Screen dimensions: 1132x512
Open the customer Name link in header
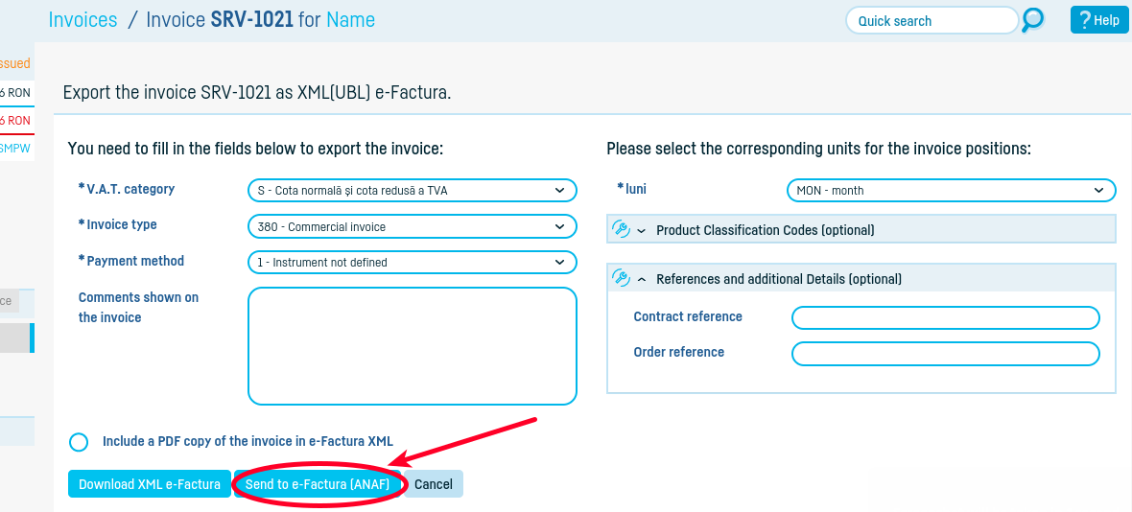[350, 20]
